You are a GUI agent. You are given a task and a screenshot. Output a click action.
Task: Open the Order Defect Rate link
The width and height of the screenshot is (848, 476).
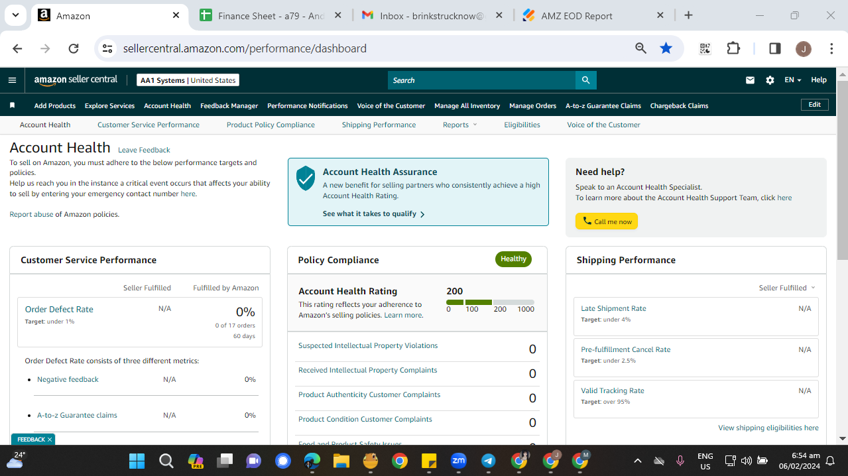[x=59, y=310]
